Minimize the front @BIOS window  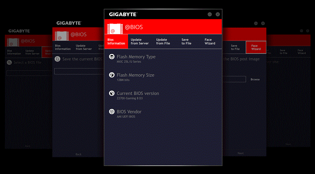click(x=210, y=14)
